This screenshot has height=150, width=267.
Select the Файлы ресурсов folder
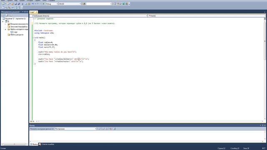15,35
